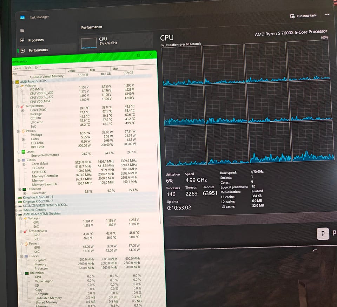Click the CPU Temperatures thermometer icon
Screen dimensions: 337x307
tap(22, 107)
